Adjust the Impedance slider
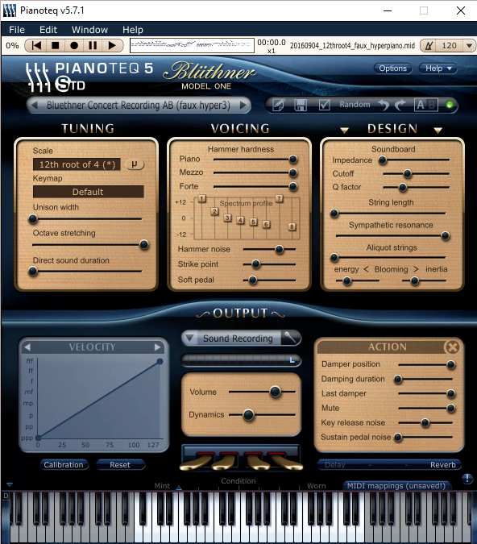 point(383,160)
